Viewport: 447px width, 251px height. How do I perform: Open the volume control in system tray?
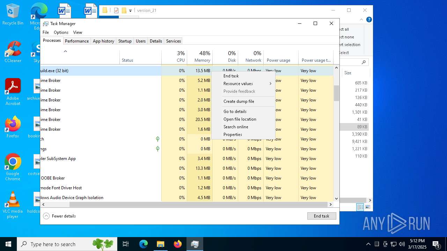[402, 244]
